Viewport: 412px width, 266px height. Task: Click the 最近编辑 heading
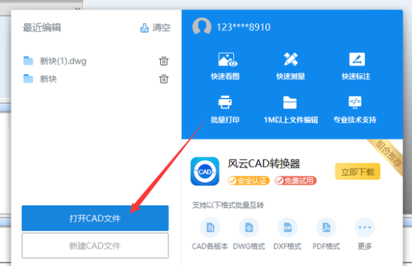pos(42,28)
